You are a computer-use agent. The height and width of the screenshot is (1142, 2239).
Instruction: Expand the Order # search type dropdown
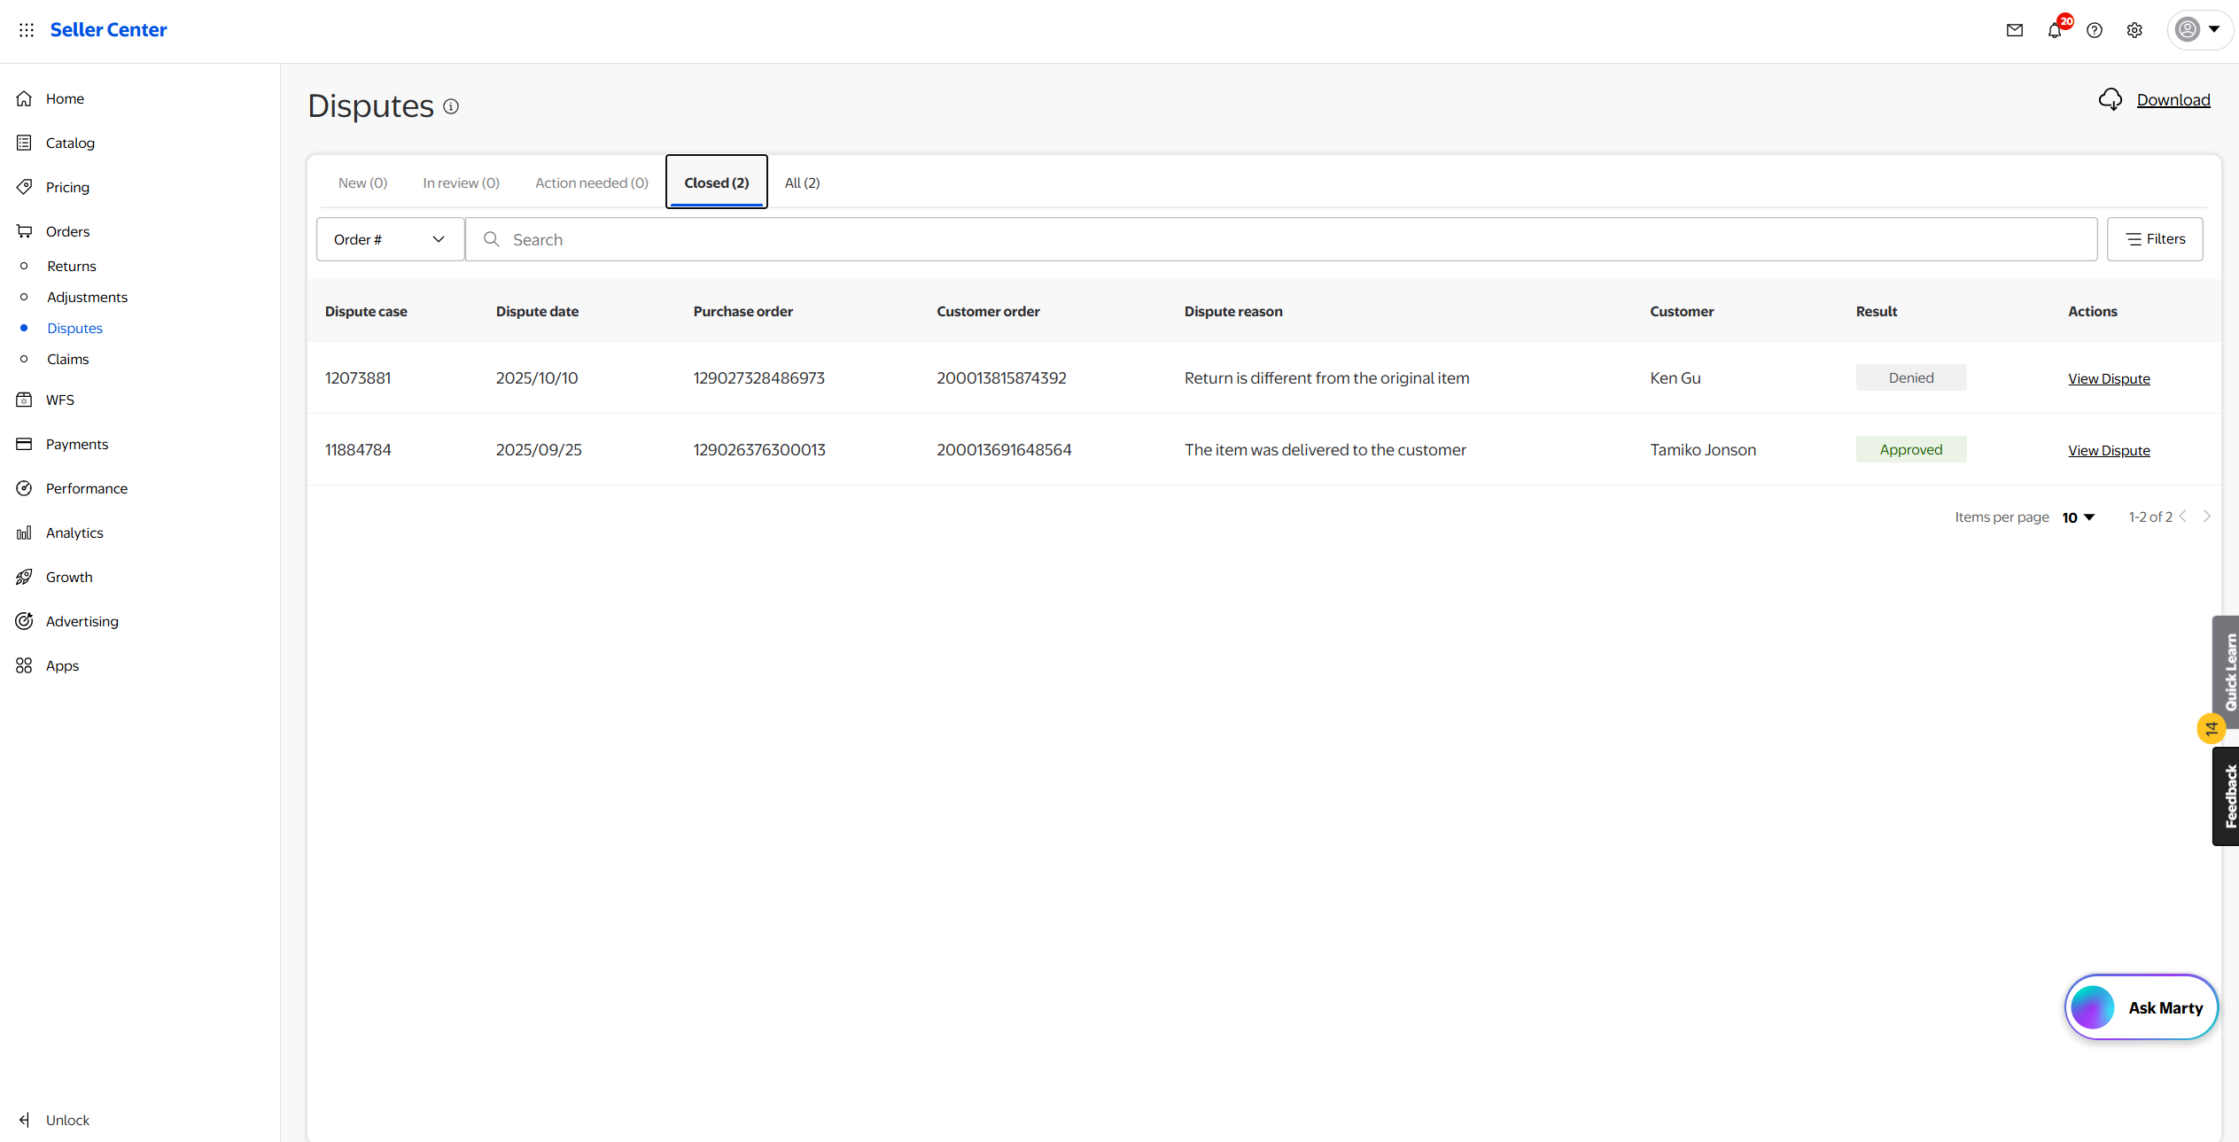click(x=390, y=239)
